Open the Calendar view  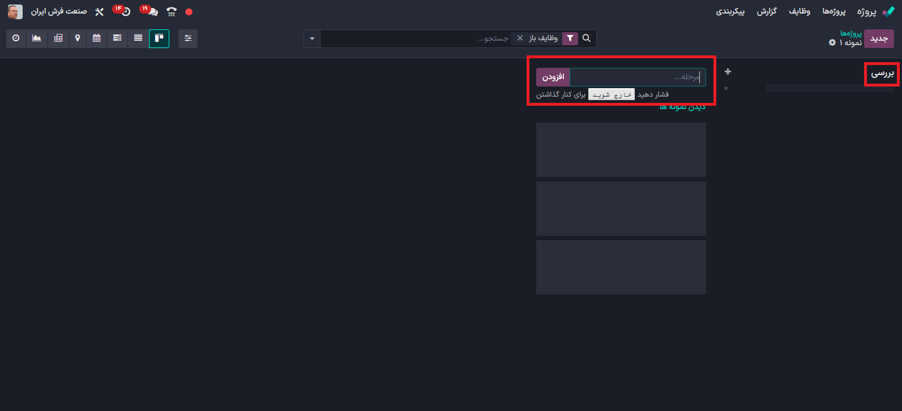97,38
